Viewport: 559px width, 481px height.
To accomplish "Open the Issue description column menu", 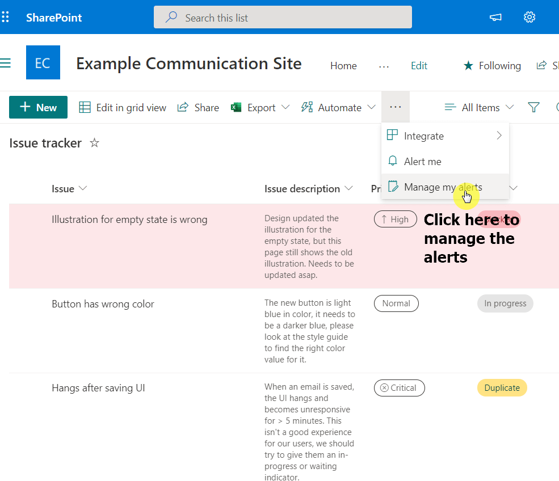I will pos(308,188).
